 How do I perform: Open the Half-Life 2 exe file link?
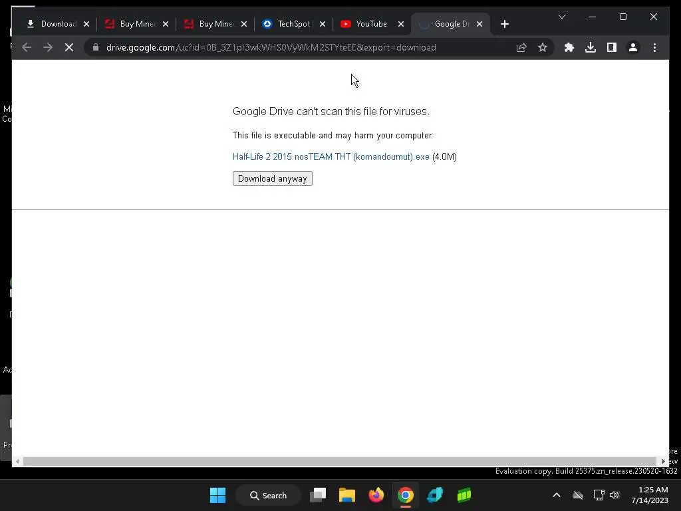point(331,156)
